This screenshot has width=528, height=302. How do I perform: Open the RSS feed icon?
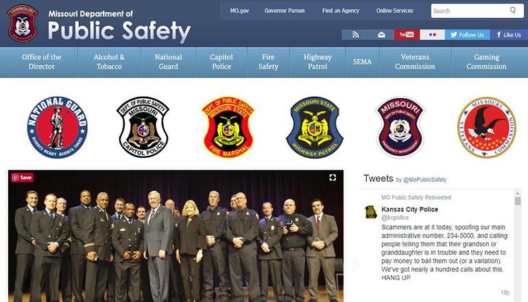[x=355, y=34]
